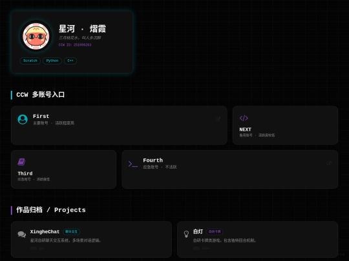This screenshot has height=261, width=349.
Task: Click external link icon on Fourth card
Action: (329, 163)
